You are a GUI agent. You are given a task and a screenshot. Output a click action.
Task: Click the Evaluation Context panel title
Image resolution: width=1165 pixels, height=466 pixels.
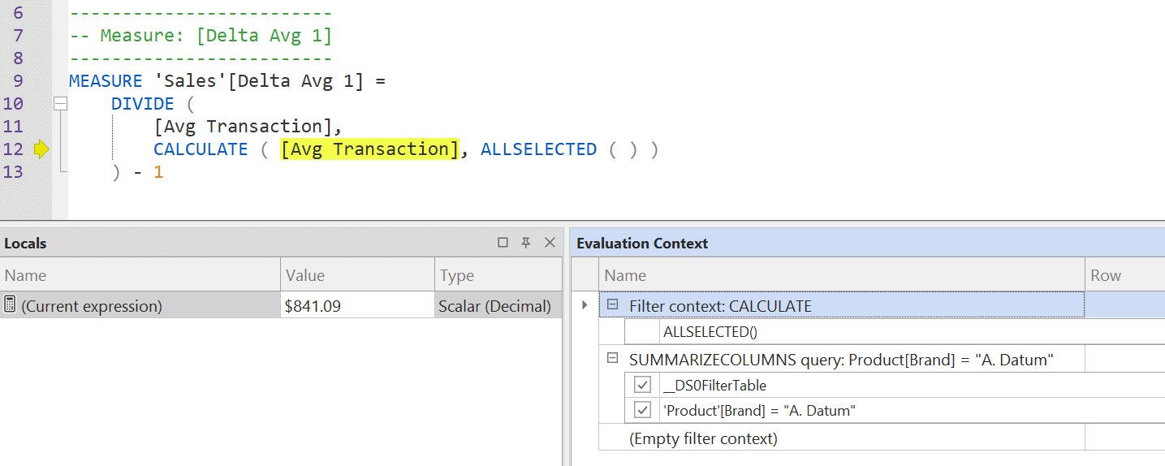(x=642, y=243)
